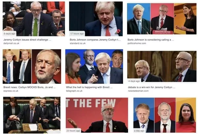Visit the dailymail.co.uk source link

[x=11, y=43]
